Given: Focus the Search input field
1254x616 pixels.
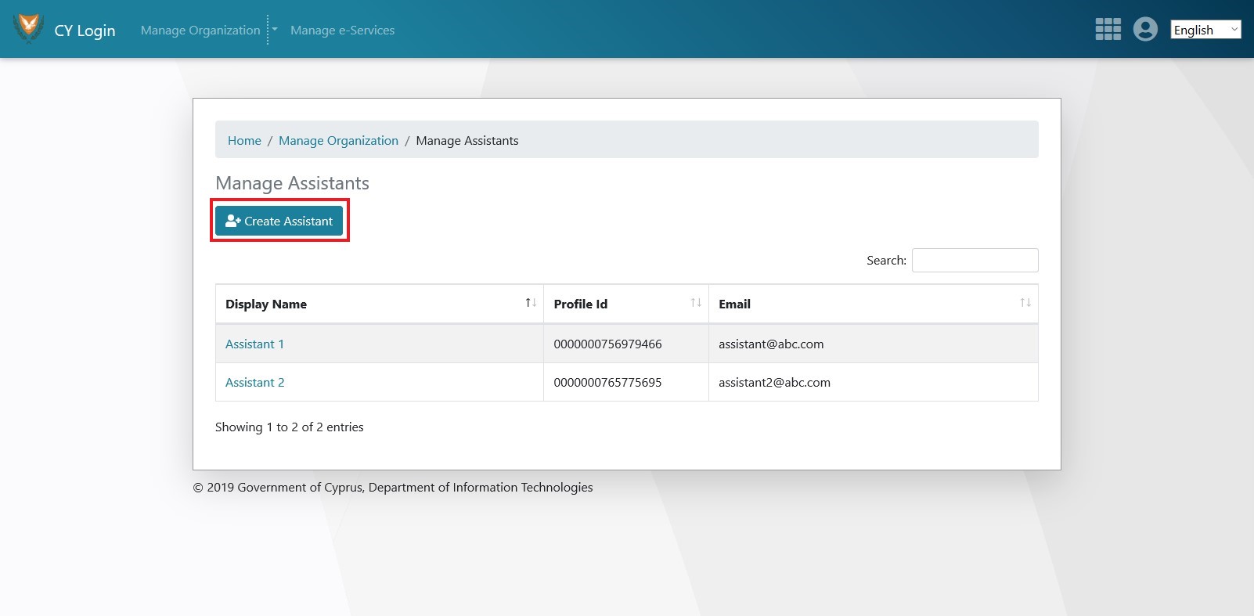Looking at the screenshot, I should [x=975, y=261].
